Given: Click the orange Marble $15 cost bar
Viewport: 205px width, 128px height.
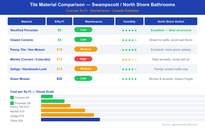Looking at the screenshot, I should tap(63, 110).
